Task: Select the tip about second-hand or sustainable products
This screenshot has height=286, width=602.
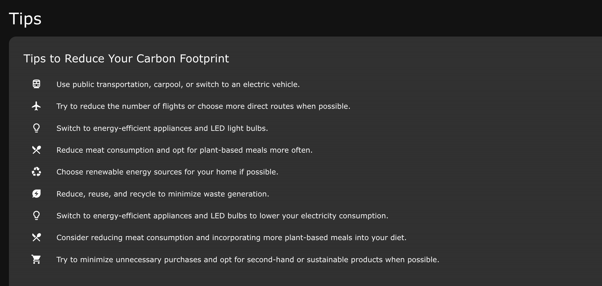Action: click(248, 260)
